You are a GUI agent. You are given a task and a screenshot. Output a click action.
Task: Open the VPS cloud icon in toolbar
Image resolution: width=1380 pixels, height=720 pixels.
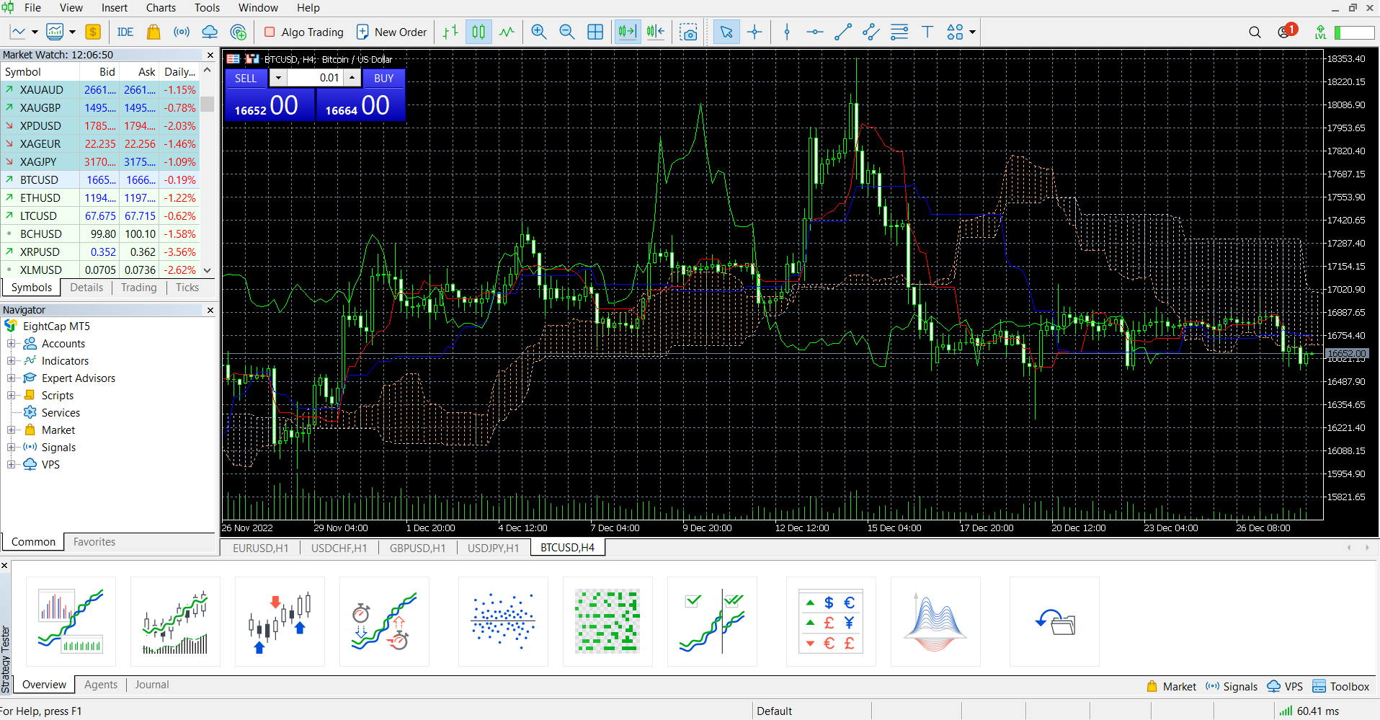click(210, 32)
